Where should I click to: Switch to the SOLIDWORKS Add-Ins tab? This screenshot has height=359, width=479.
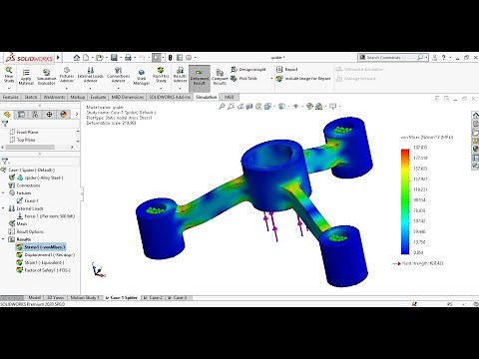click(170, 97)
